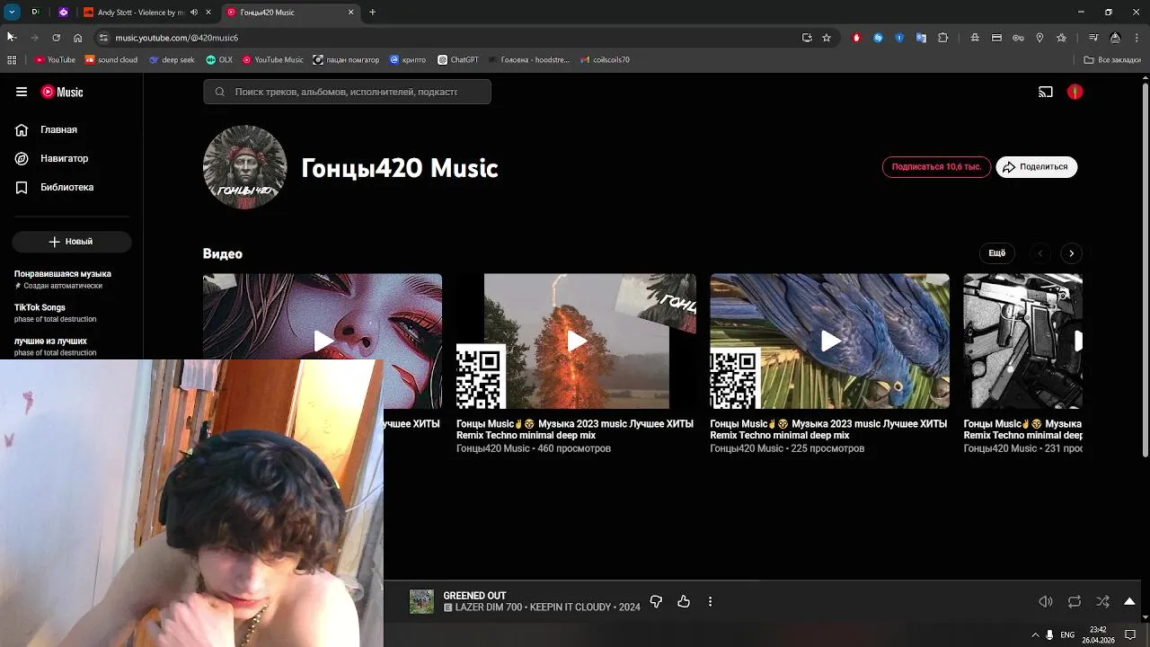Dislike the playing track GREENED OUT
This screenshot has width=1150, height=647.
point(656,601)
